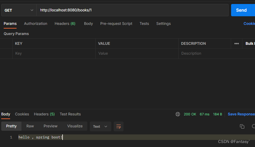Open the three-dots column options
The width and height of the screenshot is (255, 147).
pyautogui.click(x=237, y=44)
